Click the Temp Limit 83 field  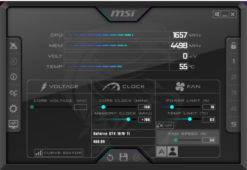[x=209, y=120]
